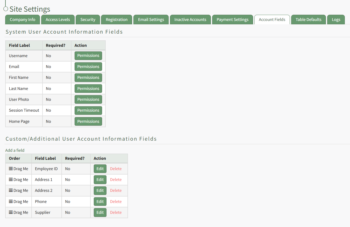Image resolution: width=350 pixels, height=227 pixels.
Task: Open the Email Settings tab
Action: tap(151, 20)
